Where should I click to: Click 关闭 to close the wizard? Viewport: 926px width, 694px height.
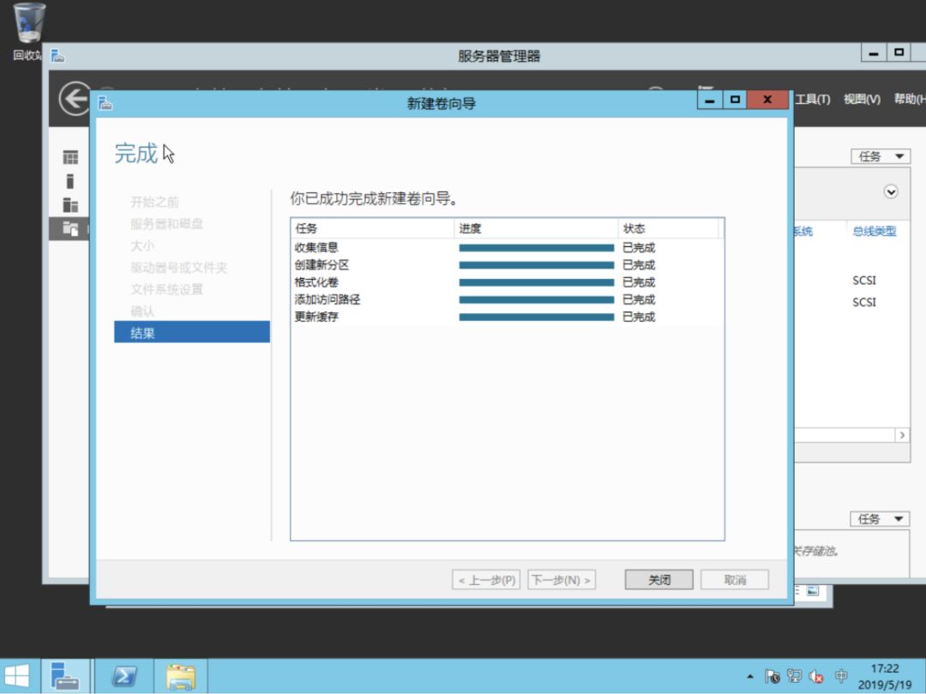point(658,579)
